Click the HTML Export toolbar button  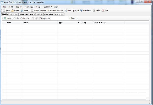(38, 11)
